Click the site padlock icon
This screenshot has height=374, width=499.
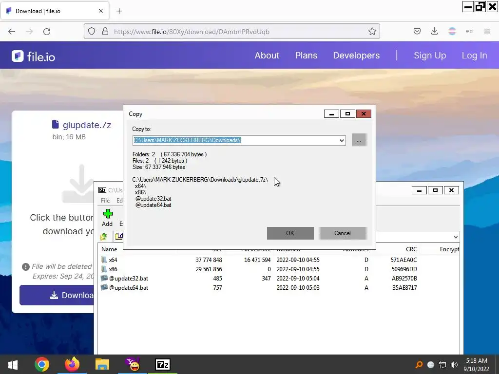coord(105,31)
